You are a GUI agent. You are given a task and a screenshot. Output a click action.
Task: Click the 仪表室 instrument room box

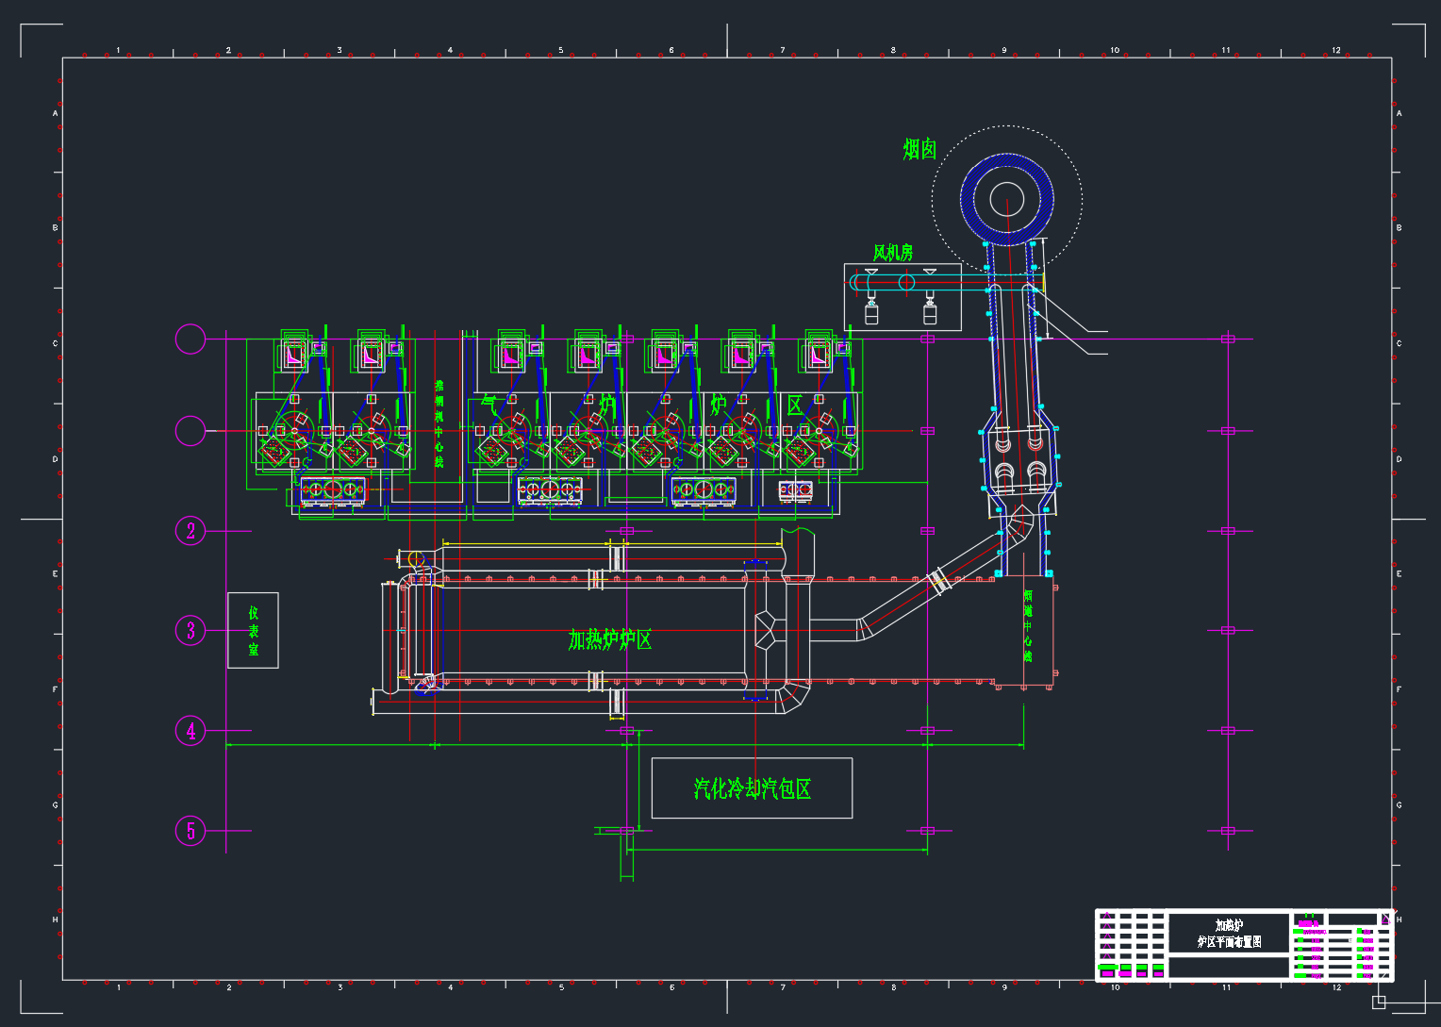click(253, 630)
